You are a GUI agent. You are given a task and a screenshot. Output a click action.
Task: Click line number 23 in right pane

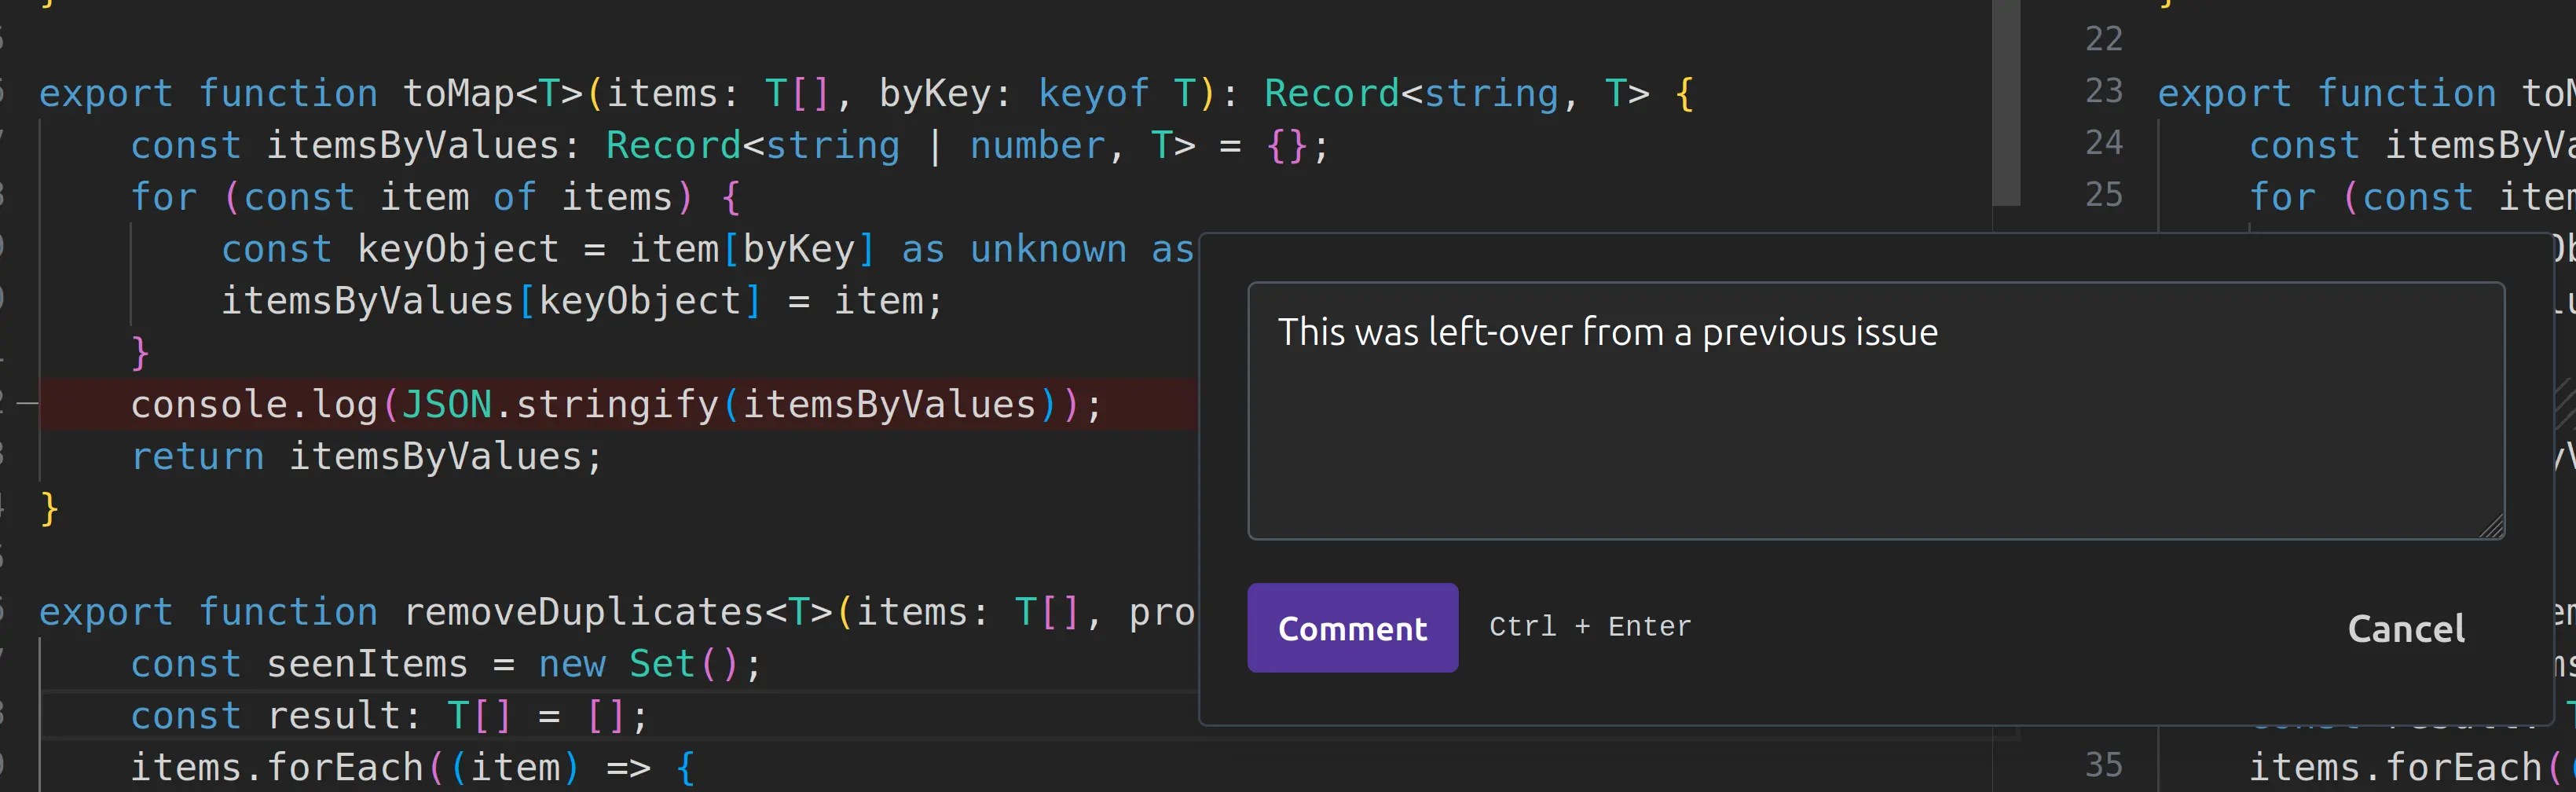point(2104,91)
